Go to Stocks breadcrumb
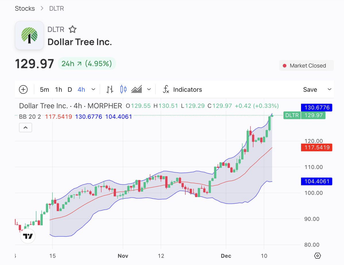Image resolution: width=344 pixels, height=265 pixels. click(x=25, y=8)
